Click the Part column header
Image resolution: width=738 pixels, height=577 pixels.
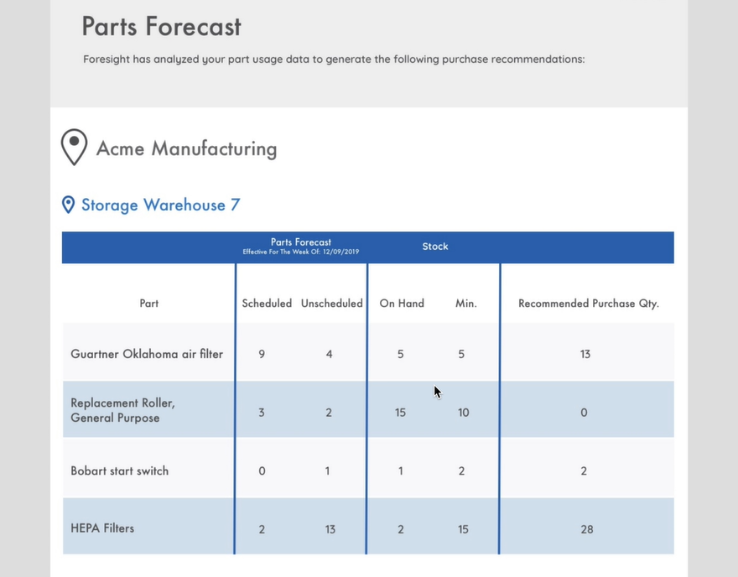coord(148,304)
